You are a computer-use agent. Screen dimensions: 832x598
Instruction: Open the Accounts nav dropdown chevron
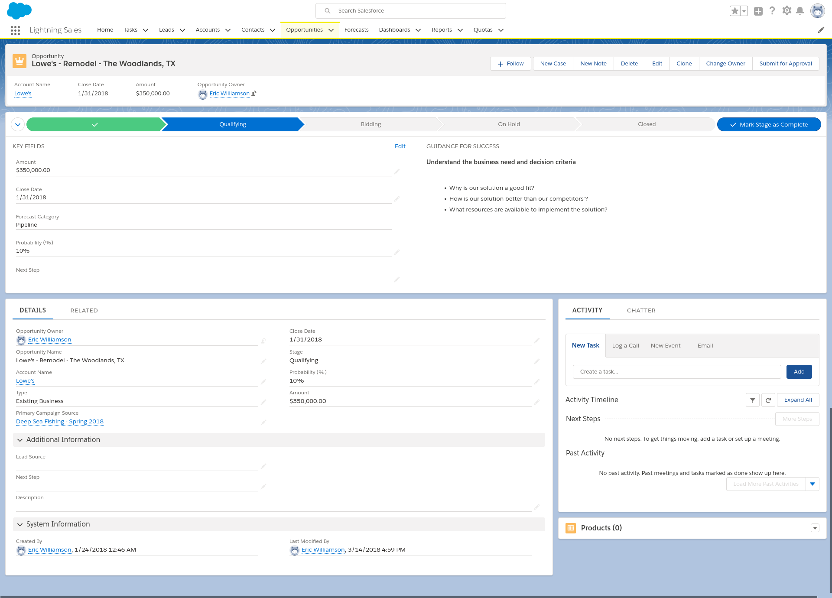click(228, 30)
